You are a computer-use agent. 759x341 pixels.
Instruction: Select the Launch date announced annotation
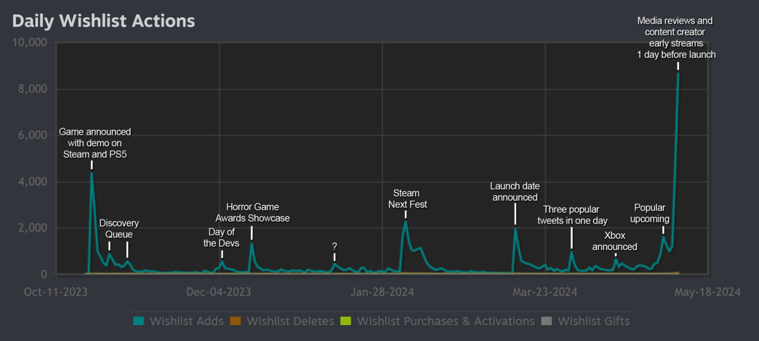pyautogui.click(x=515, y=192)
